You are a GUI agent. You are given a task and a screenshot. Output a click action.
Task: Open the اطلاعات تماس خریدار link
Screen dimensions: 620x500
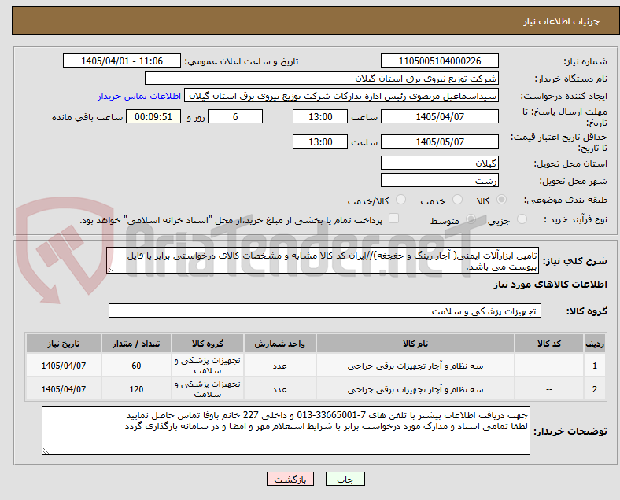(x=139, y=96)
